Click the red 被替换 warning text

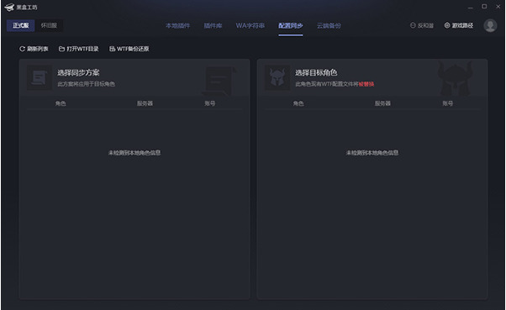coord(366,84)
